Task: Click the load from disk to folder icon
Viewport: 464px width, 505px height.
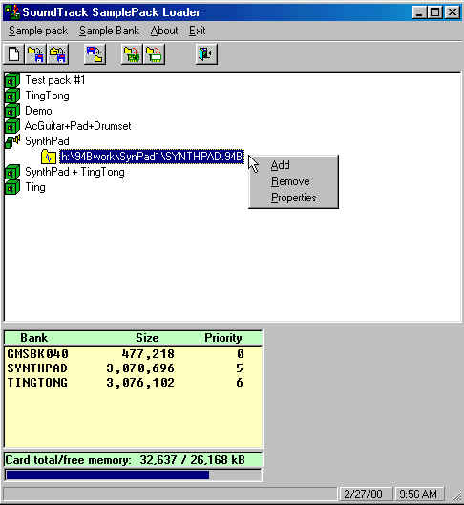Action: [x=95, y=53]
